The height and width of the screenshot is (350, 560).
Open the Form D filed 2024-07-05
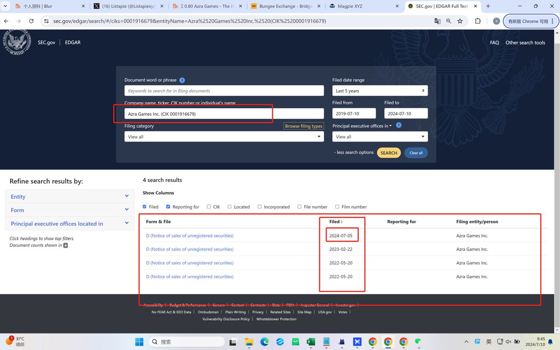tap(189, 236)
